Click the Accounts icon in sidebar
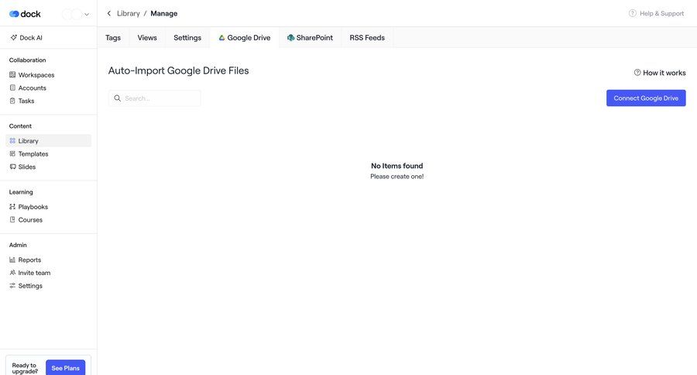697x375 pixels. 12,88
